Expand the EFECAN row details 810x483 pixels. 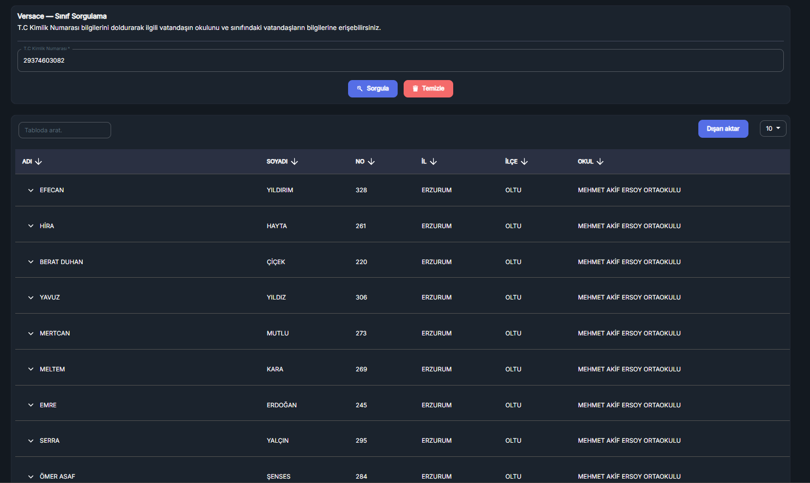click(31, 191)
